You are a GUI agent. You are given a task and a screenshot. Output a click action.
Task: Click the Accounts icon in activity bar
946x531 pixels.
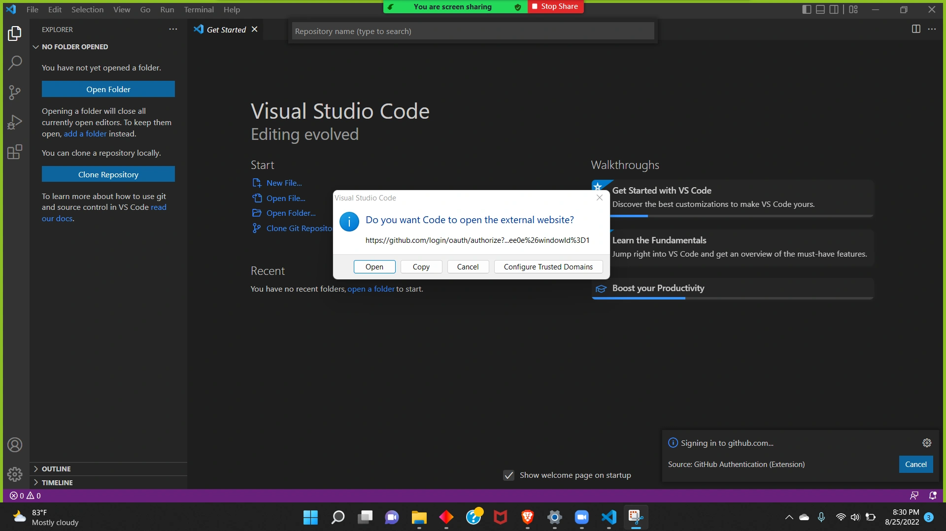(15, 445)
